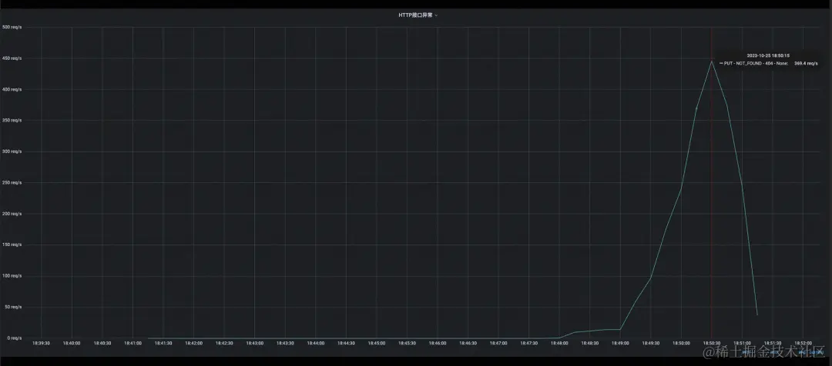Click the 18:42:00 time axis label
The height and width of the screenshot is (366, 832).
193,343
